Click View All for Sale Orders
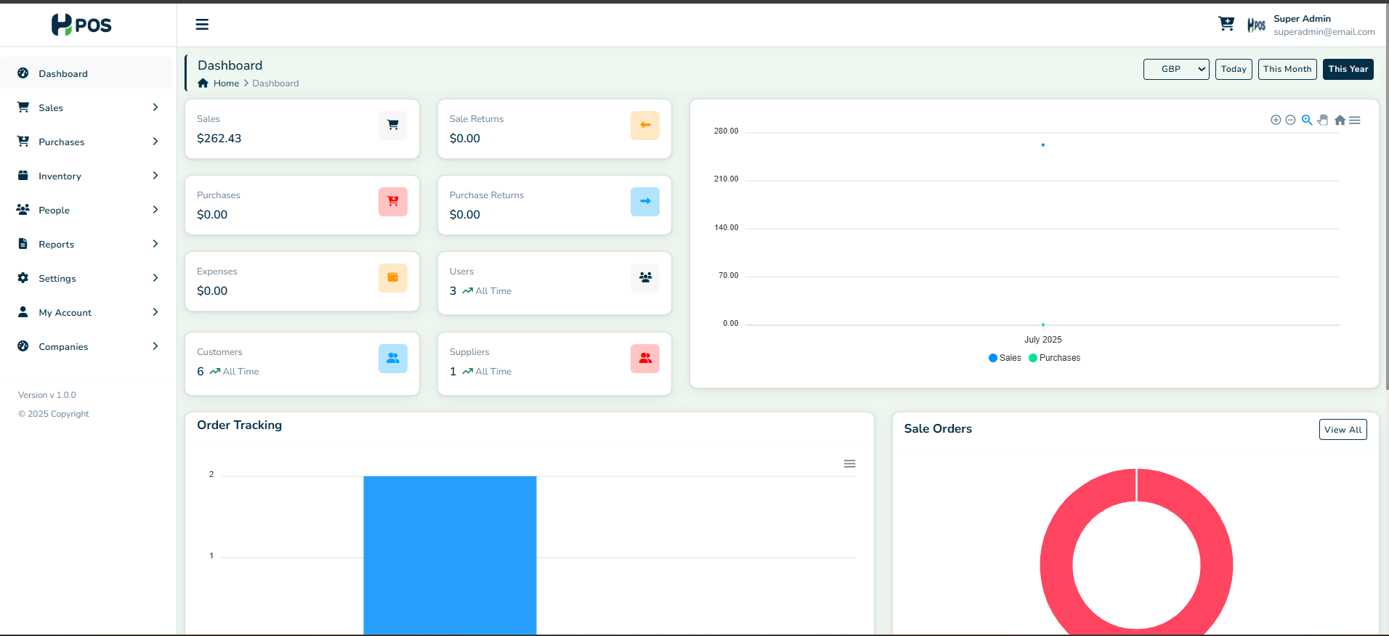The width and height of the screenshot is (1389, 636). click(1343, 430)
